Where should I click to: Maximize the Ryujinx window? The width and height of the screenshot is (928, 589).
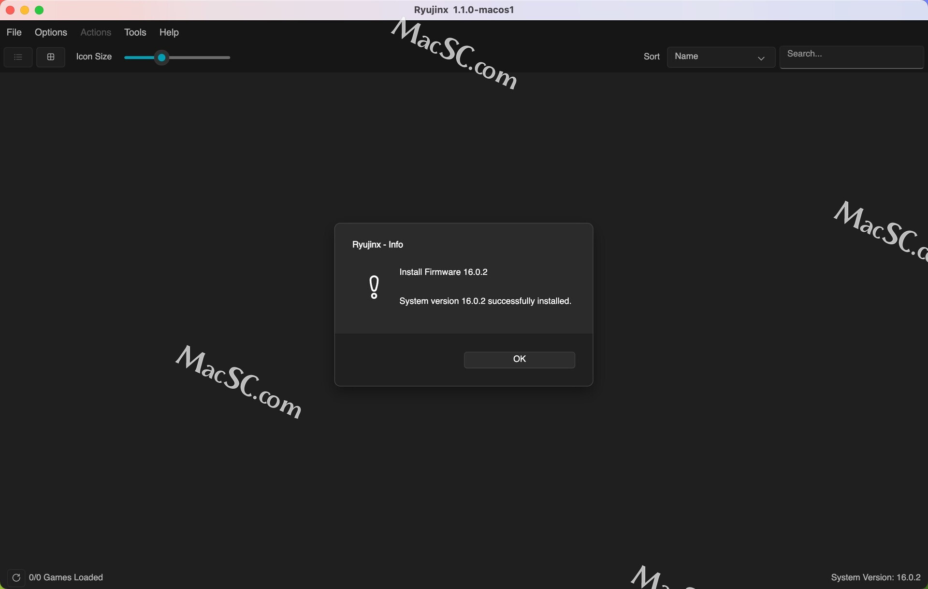pyautogui.click(x=40, y=10)
